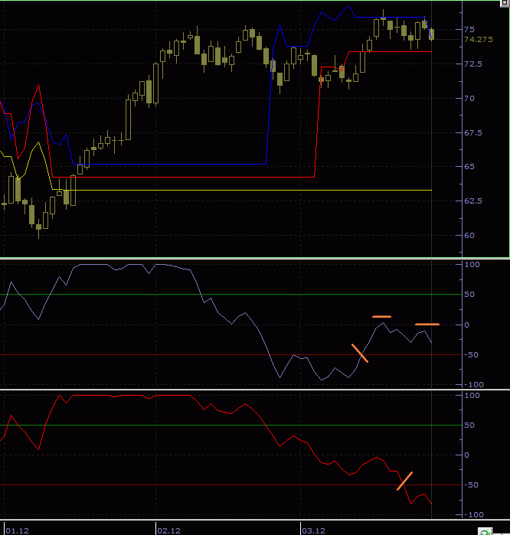Click the 62.5 price axis label

click(x=472, y=201)
